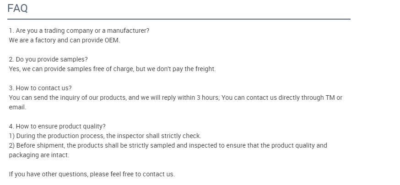Click question 4 'How to ensure product quality?'

coord(57,126)
